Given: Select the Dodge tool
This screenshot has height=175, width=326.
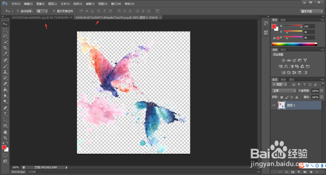Looking at the screenshot, I should click(x=5, y=101).
